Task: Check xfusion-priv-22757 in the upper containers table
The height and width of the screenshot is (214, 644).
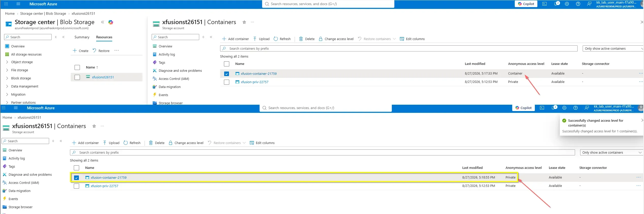Action: [226, 82]
